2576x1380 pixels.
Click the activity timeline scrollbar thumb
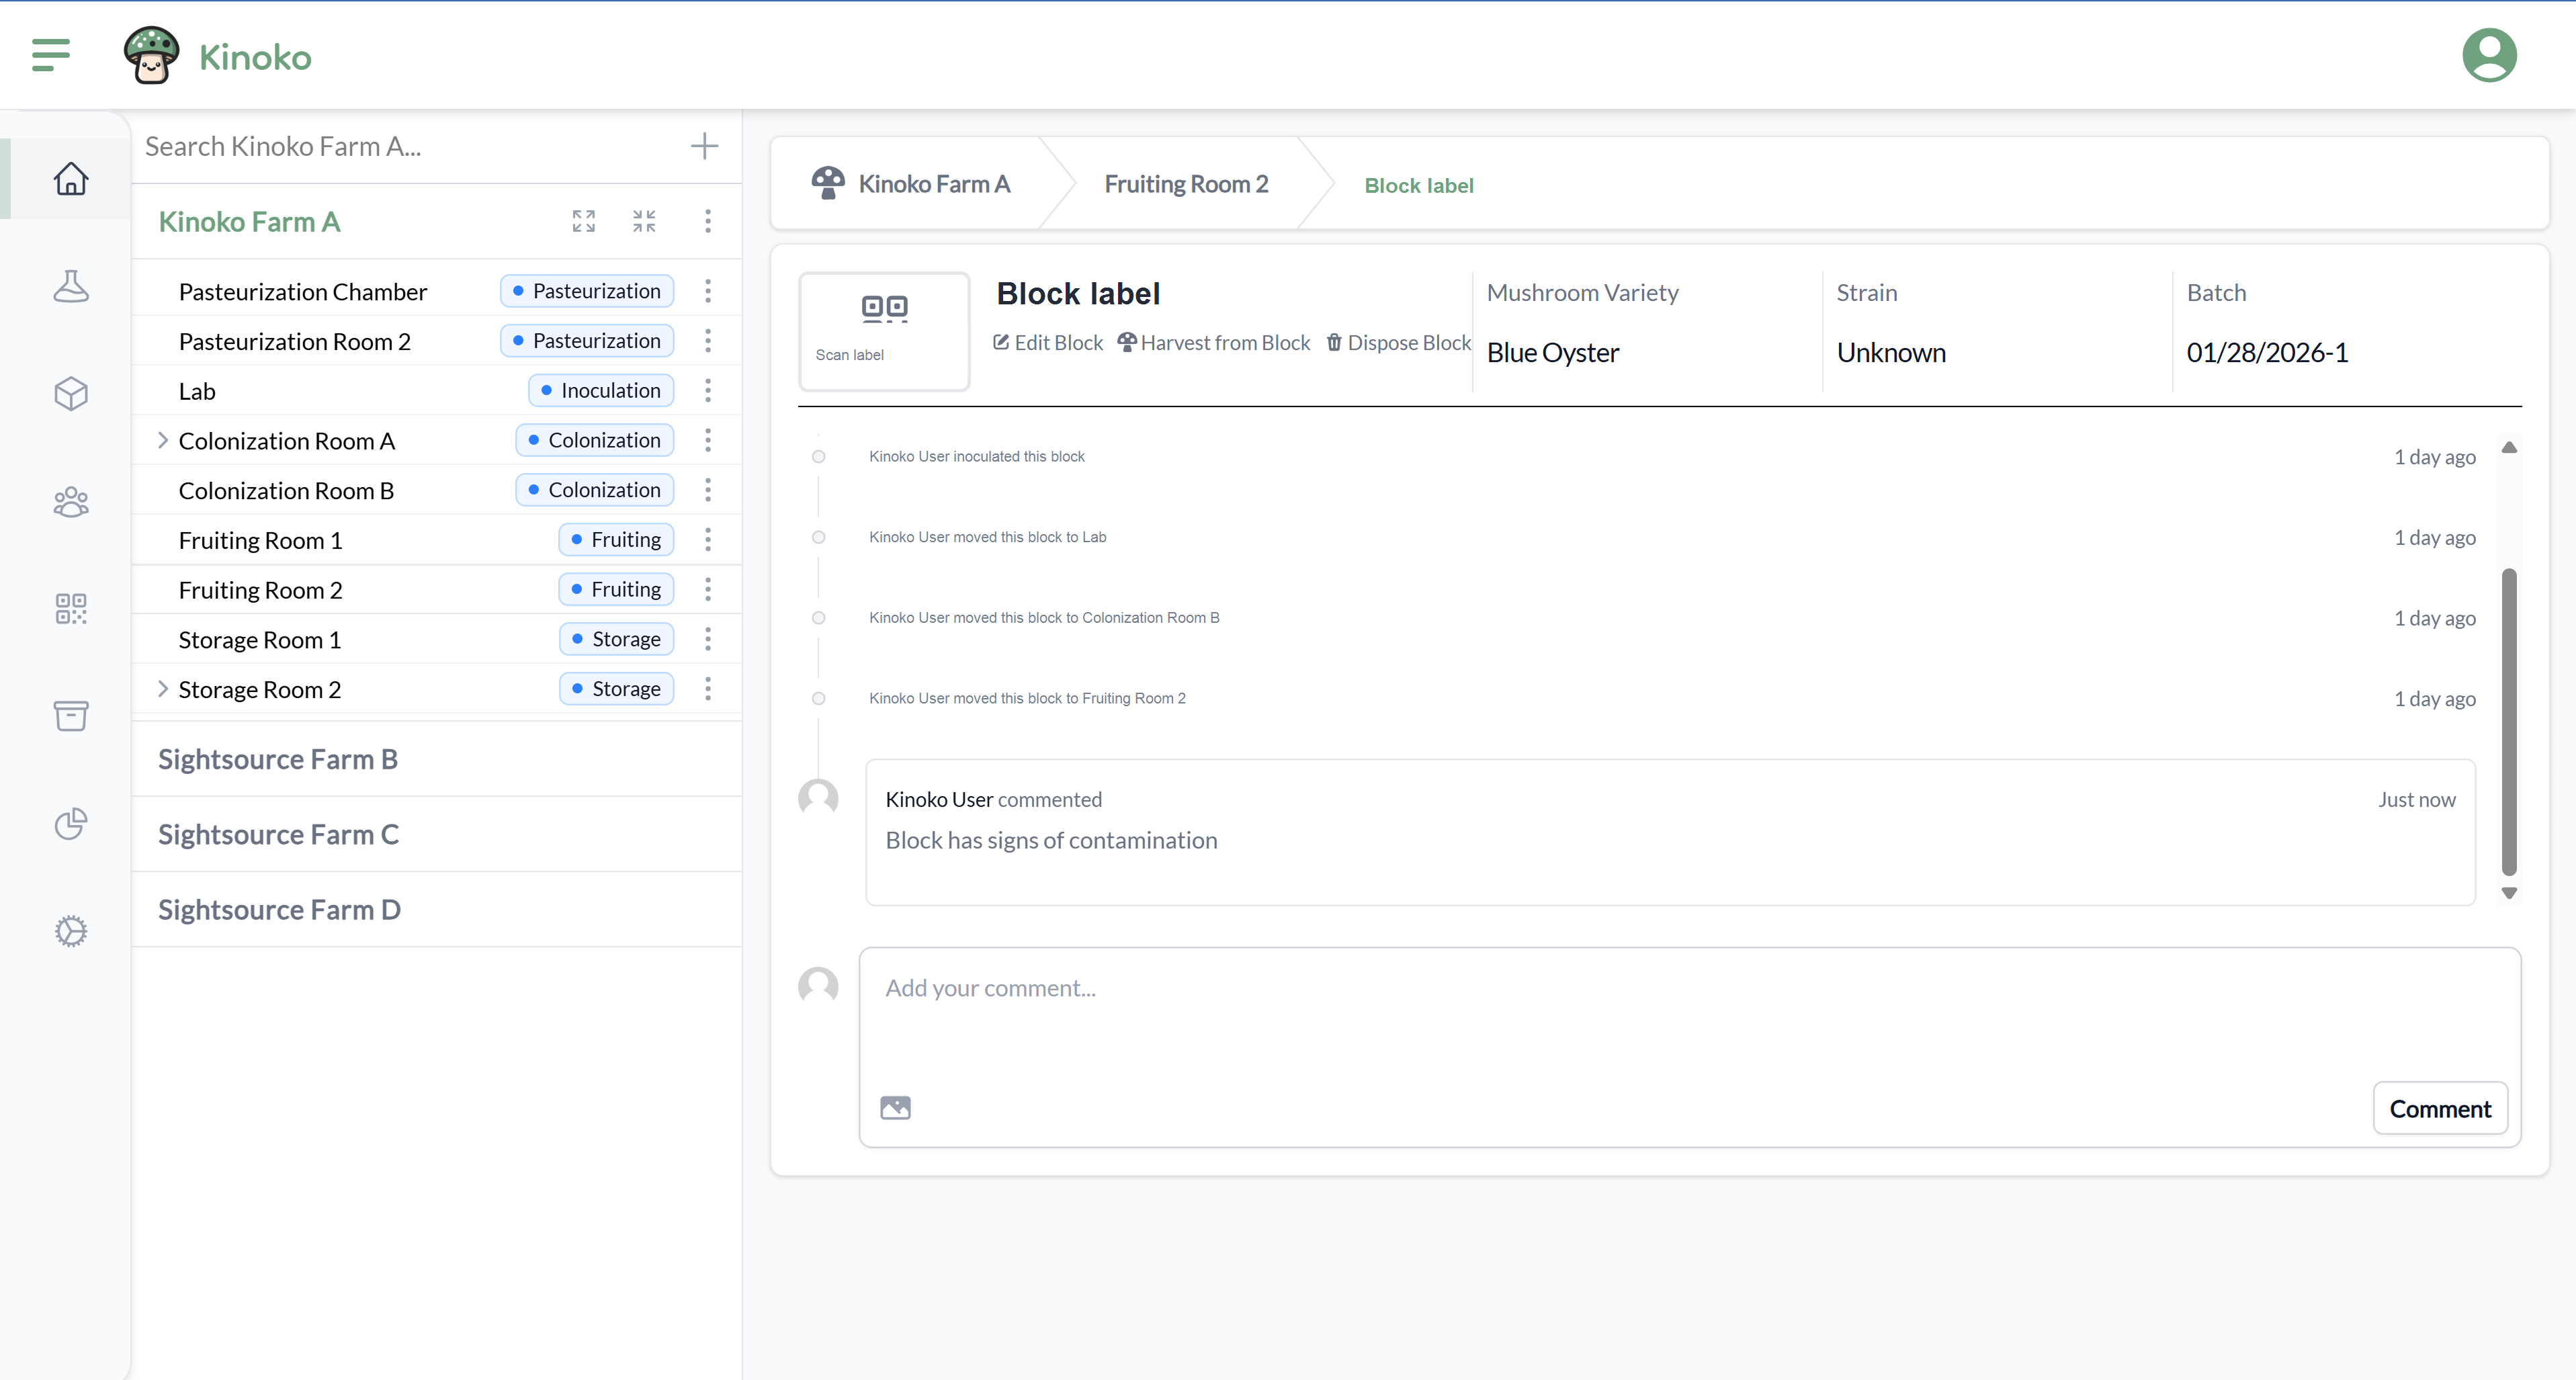coord(2509,722)
